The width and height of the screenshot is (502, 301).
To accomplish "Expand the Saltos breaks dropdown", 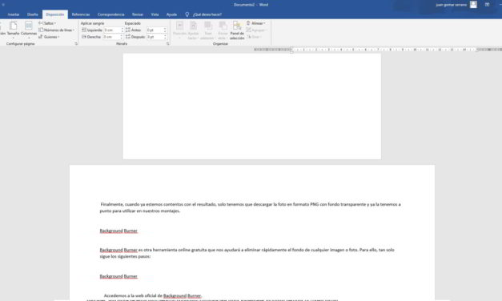I will 47,23.
